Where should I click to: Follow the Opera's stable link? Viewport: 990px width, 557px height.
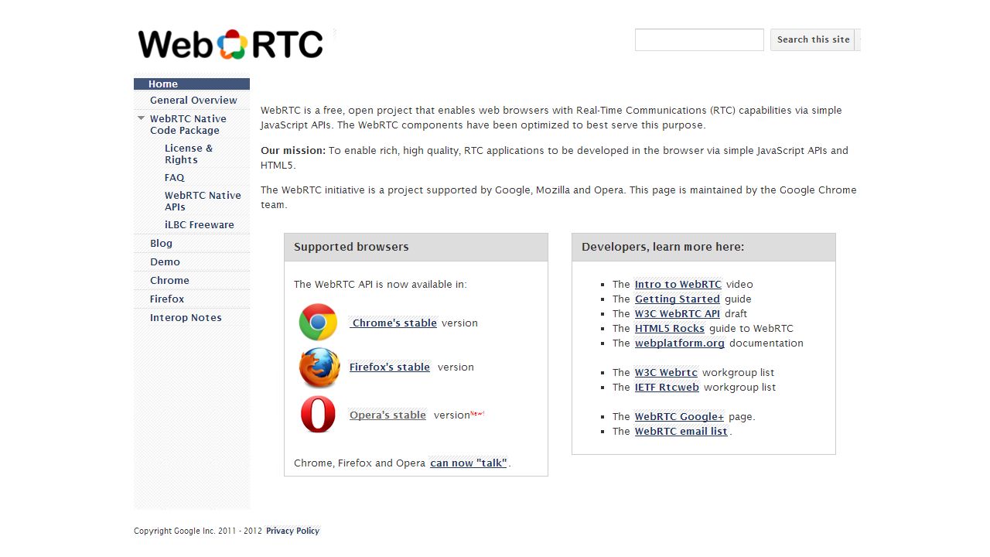point(387,415)
